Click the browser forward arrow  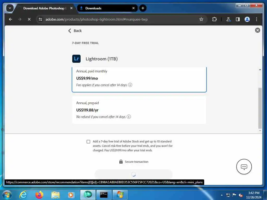(x=20, y=19)
